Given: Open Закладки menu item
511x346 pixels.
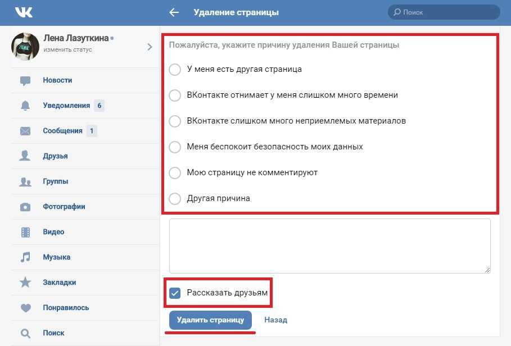Looking at the screenshot, I should coord(85,282).
